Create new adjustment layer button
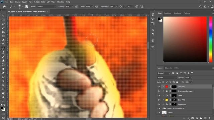Image resolution: width=214 pixels, height=120 pixels. tap(197, 118)
